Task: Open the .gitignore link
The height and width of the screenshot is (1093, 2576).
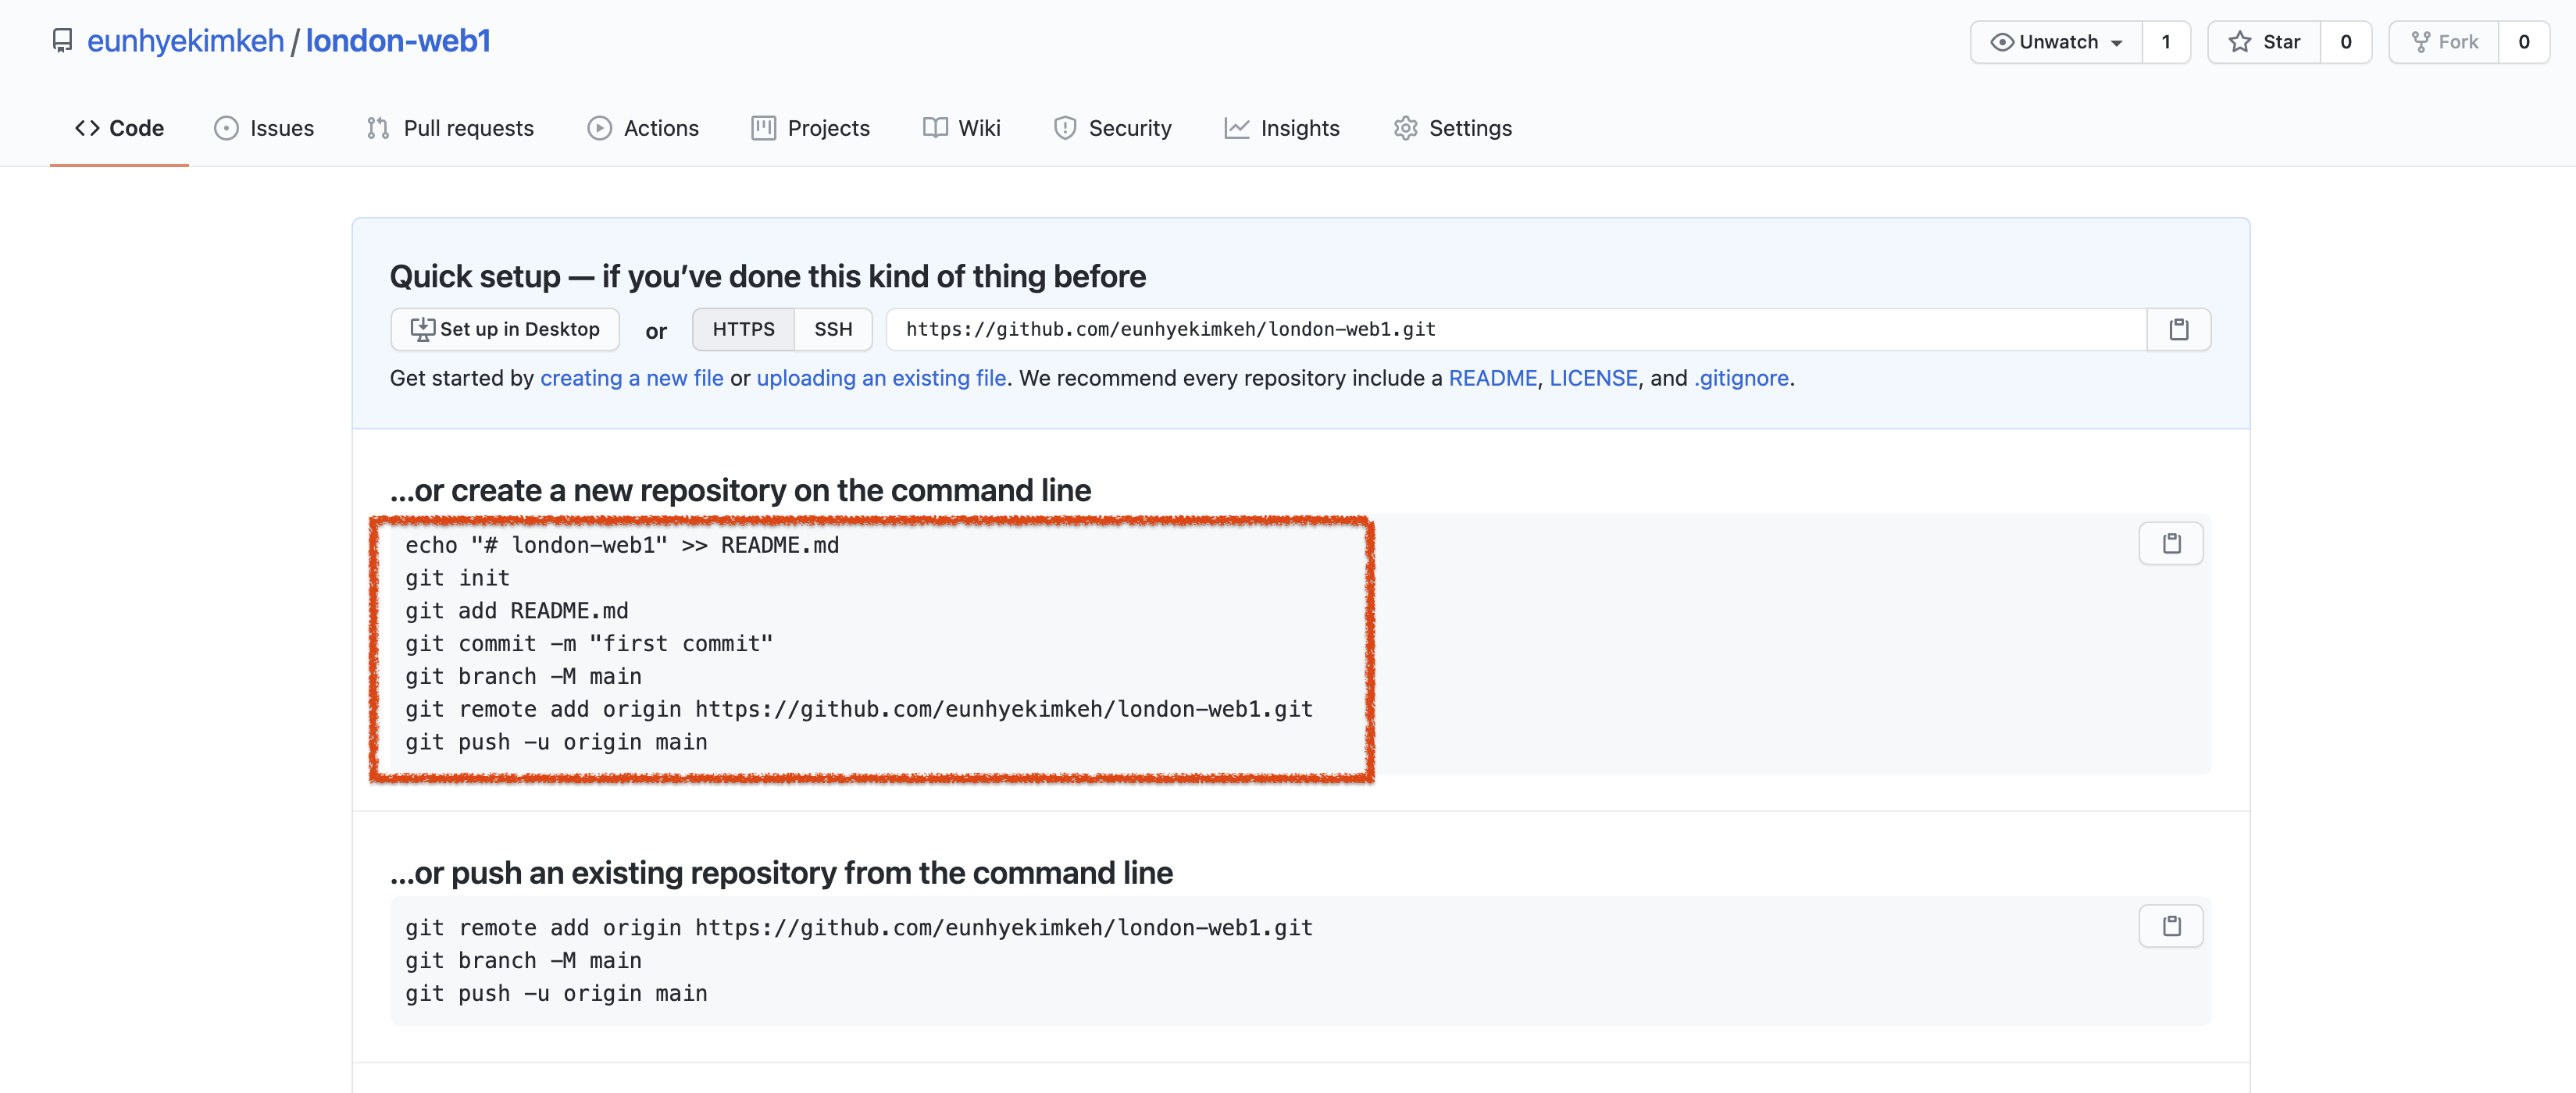Action: point(1741,378)
